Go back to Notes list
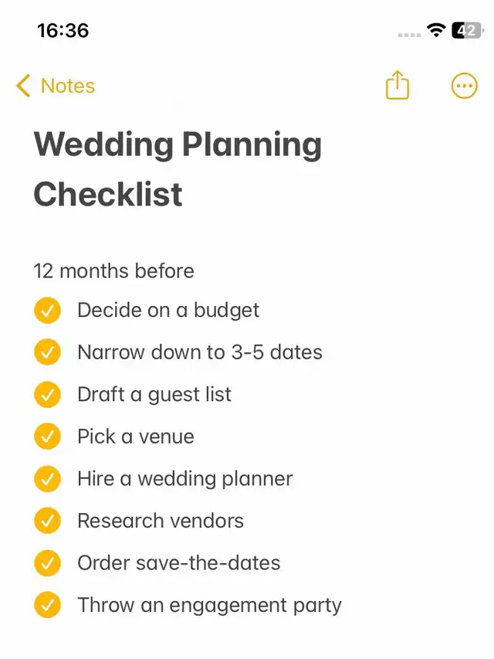This screenshot has height=659, width=494. pos(67,86)
